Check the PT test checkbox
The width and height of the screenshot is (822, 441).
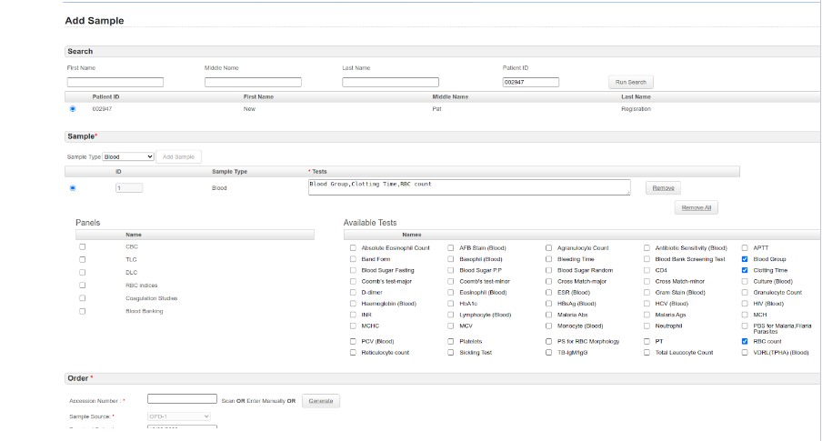(x=647, y=341)
